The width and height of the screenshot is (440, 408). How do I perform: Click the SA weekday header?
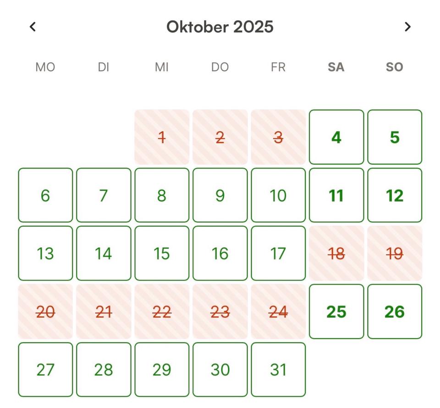[336, 67]
